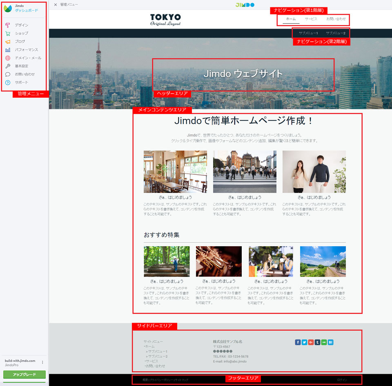This screenshot has height=386, width=392.
Task: Click the '株式会社サンプル名' company name
Action: [x=227, y=341]
